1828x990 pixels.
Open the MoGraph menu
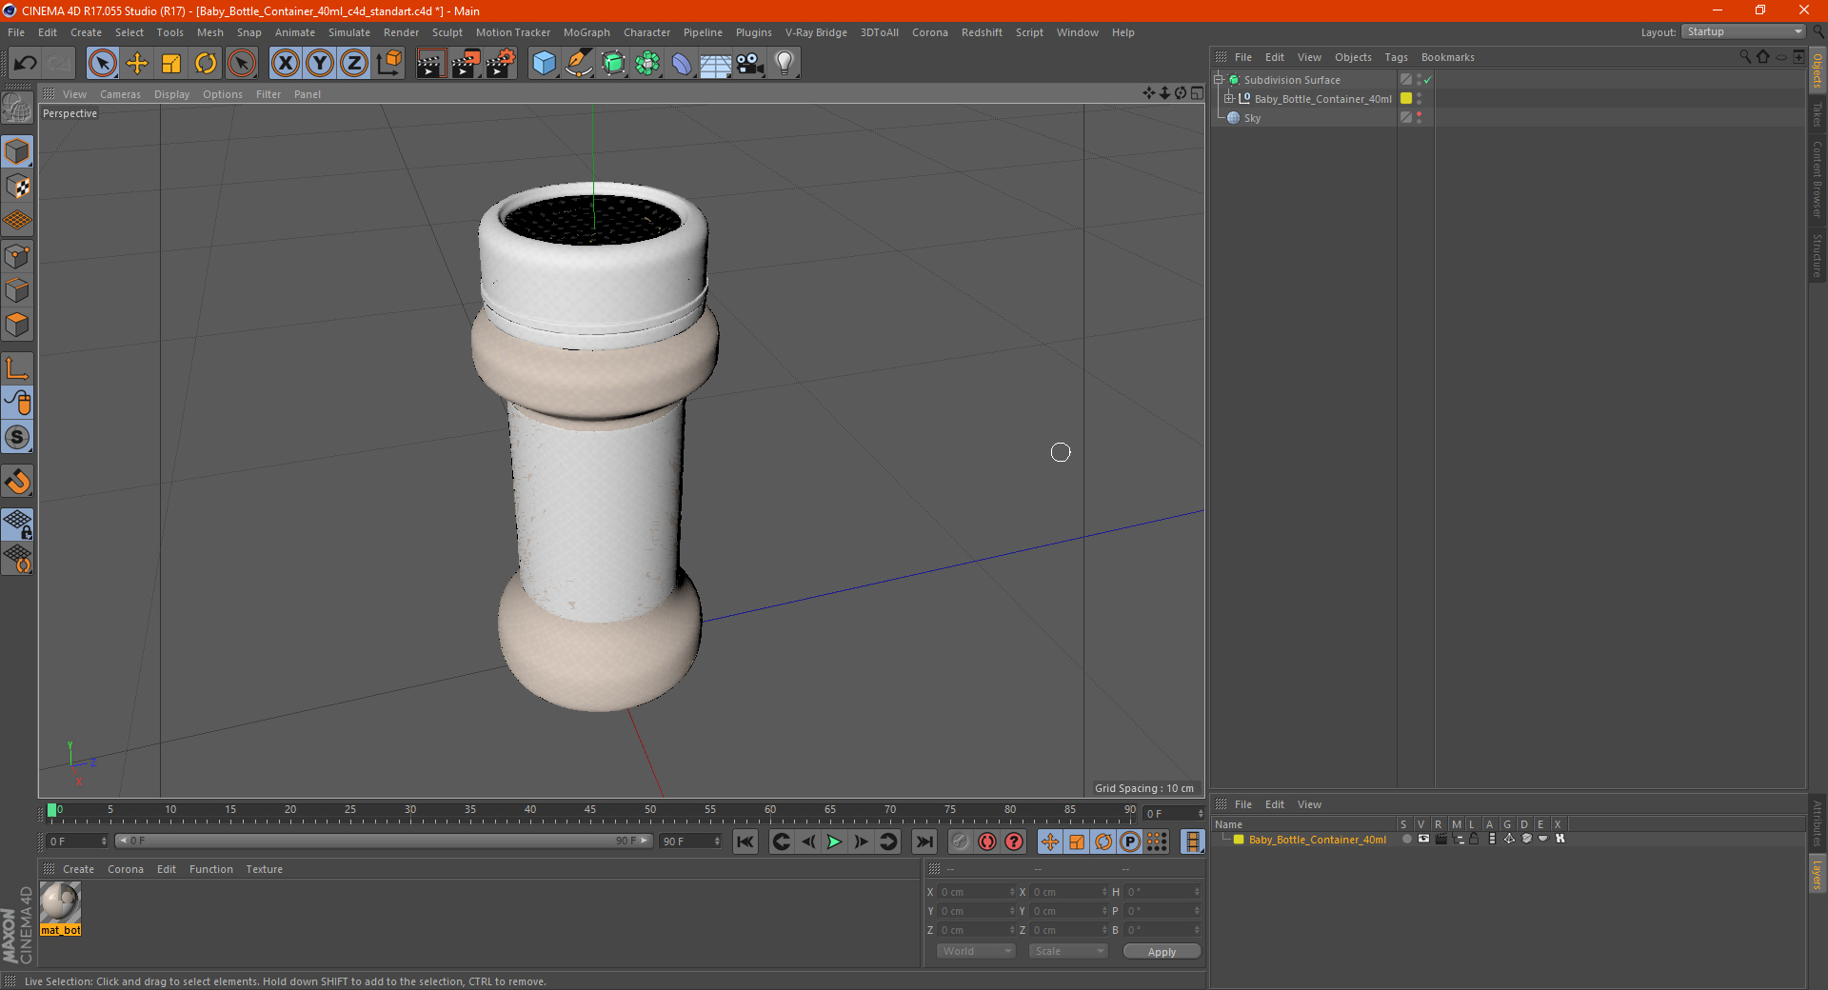point(586,32)
